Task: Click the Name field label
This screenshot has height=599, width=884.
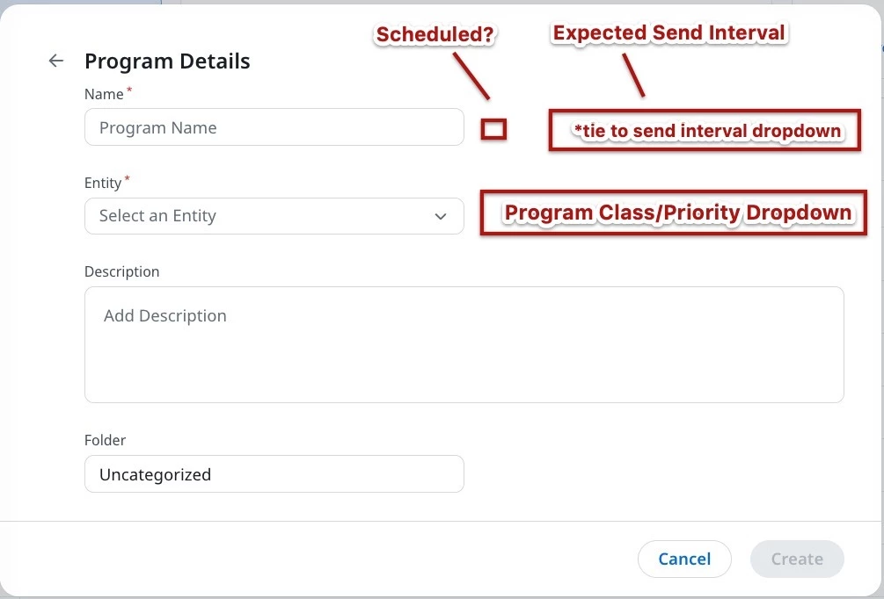Action: (104, 94)
